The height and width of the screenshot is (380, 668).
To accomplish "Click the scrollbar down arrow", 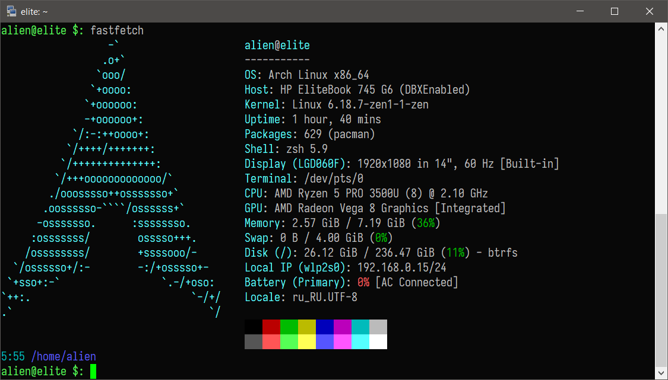I will coord(661,373).
